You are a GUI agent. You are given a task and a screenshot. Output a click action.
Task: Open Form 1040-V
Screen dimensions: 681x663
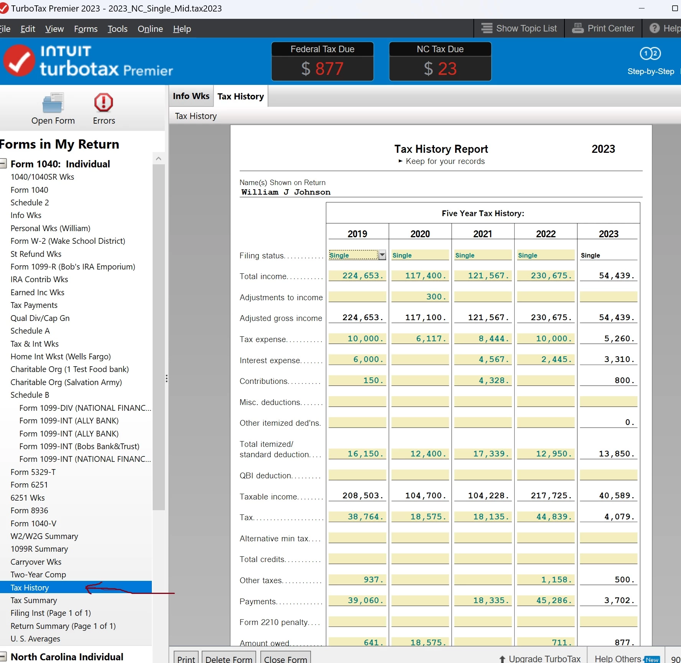click(x=33, y=523)
